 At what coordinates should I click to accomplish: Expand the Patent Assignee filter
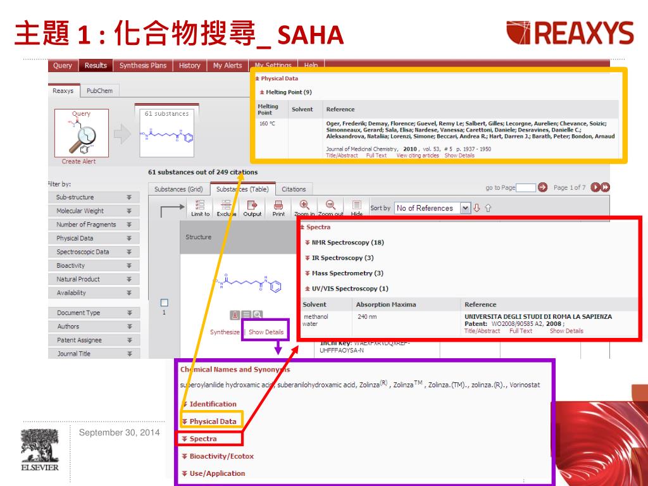94,340
